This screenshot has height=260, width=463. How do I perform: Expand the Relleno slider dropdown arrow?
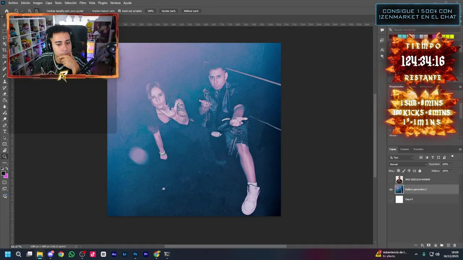pyautogui.click(x=451, y=171)
